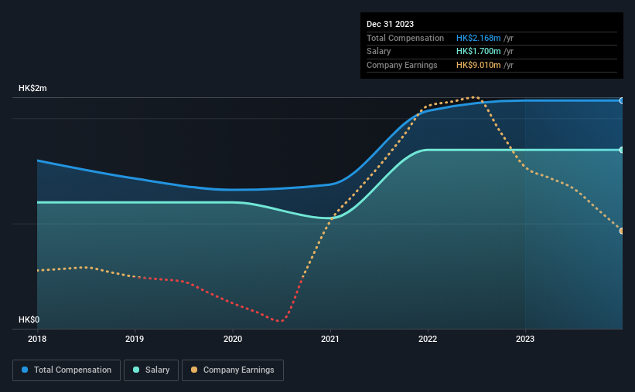
Task: Click the 2022 x-axis label
Action: coord(428,339)
